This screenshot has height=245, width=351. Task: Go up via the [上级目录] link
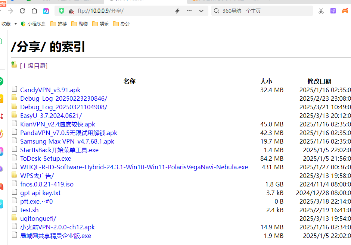tap(34, 66)
